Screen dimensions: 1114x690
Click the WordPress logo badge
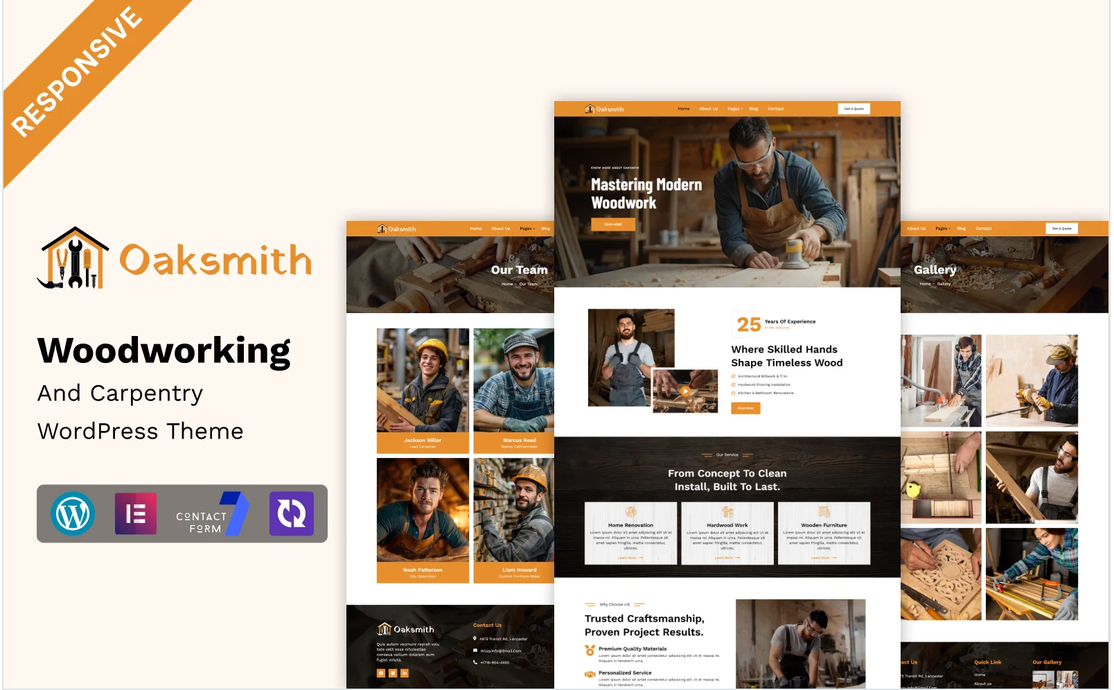[x=73, y=514]
